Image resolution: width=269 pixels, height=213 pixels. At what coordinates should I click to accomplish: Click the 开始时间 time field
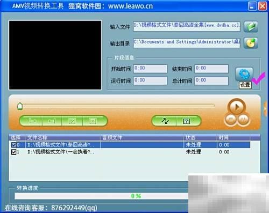tap(150, 69)
